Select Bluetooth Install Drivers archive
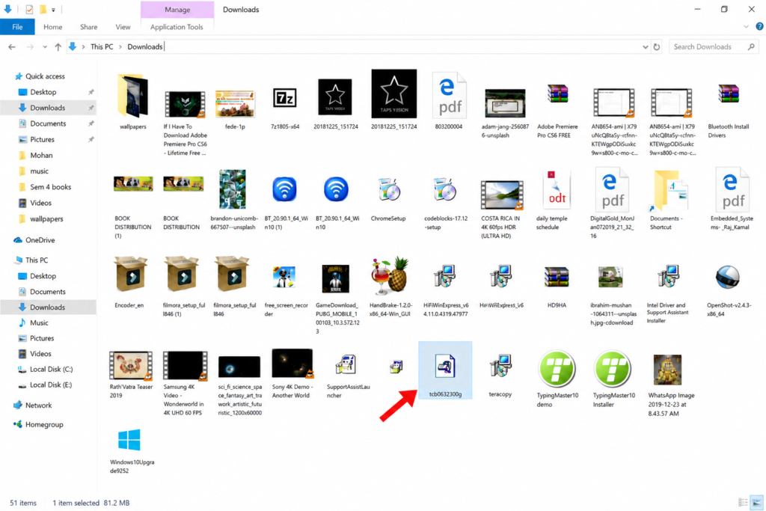The width and height of the screenshot is (766, 511). [x=729, y=94]
